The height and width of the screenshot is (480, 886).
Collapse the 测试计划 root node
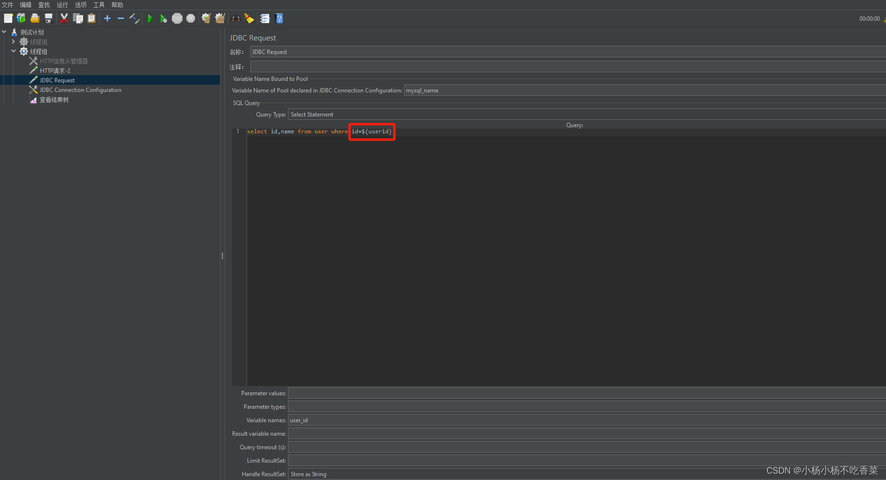pos(4,32)
